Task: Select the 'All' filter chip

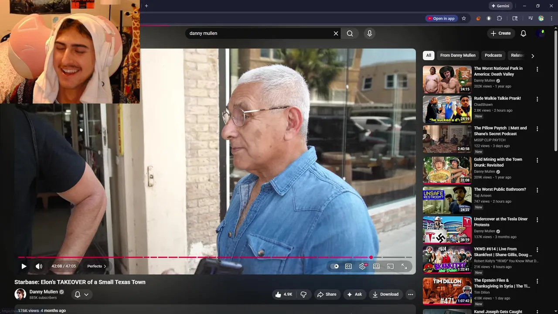Action: (429, 55)
